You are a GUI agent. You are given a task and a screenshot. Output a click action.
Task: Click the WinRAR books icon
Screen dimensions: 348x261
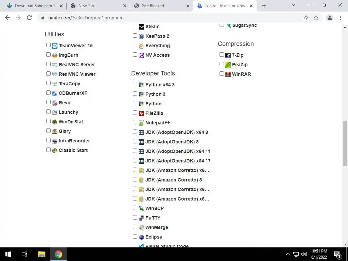pos(228,74)
